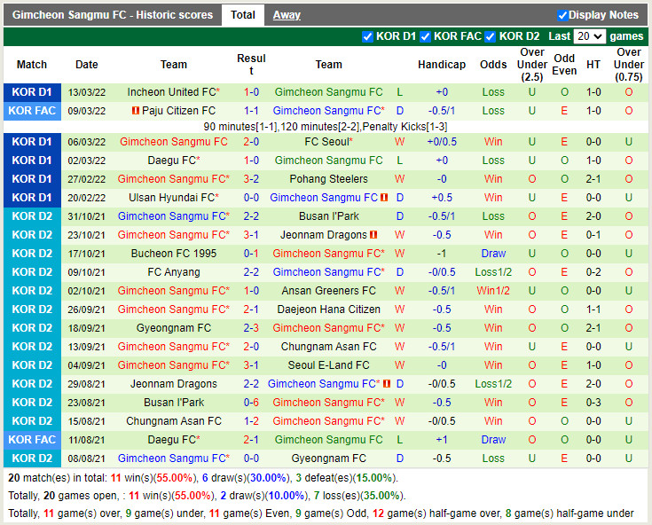
Task: Open the Away tab
Action: tap(287, 15)
